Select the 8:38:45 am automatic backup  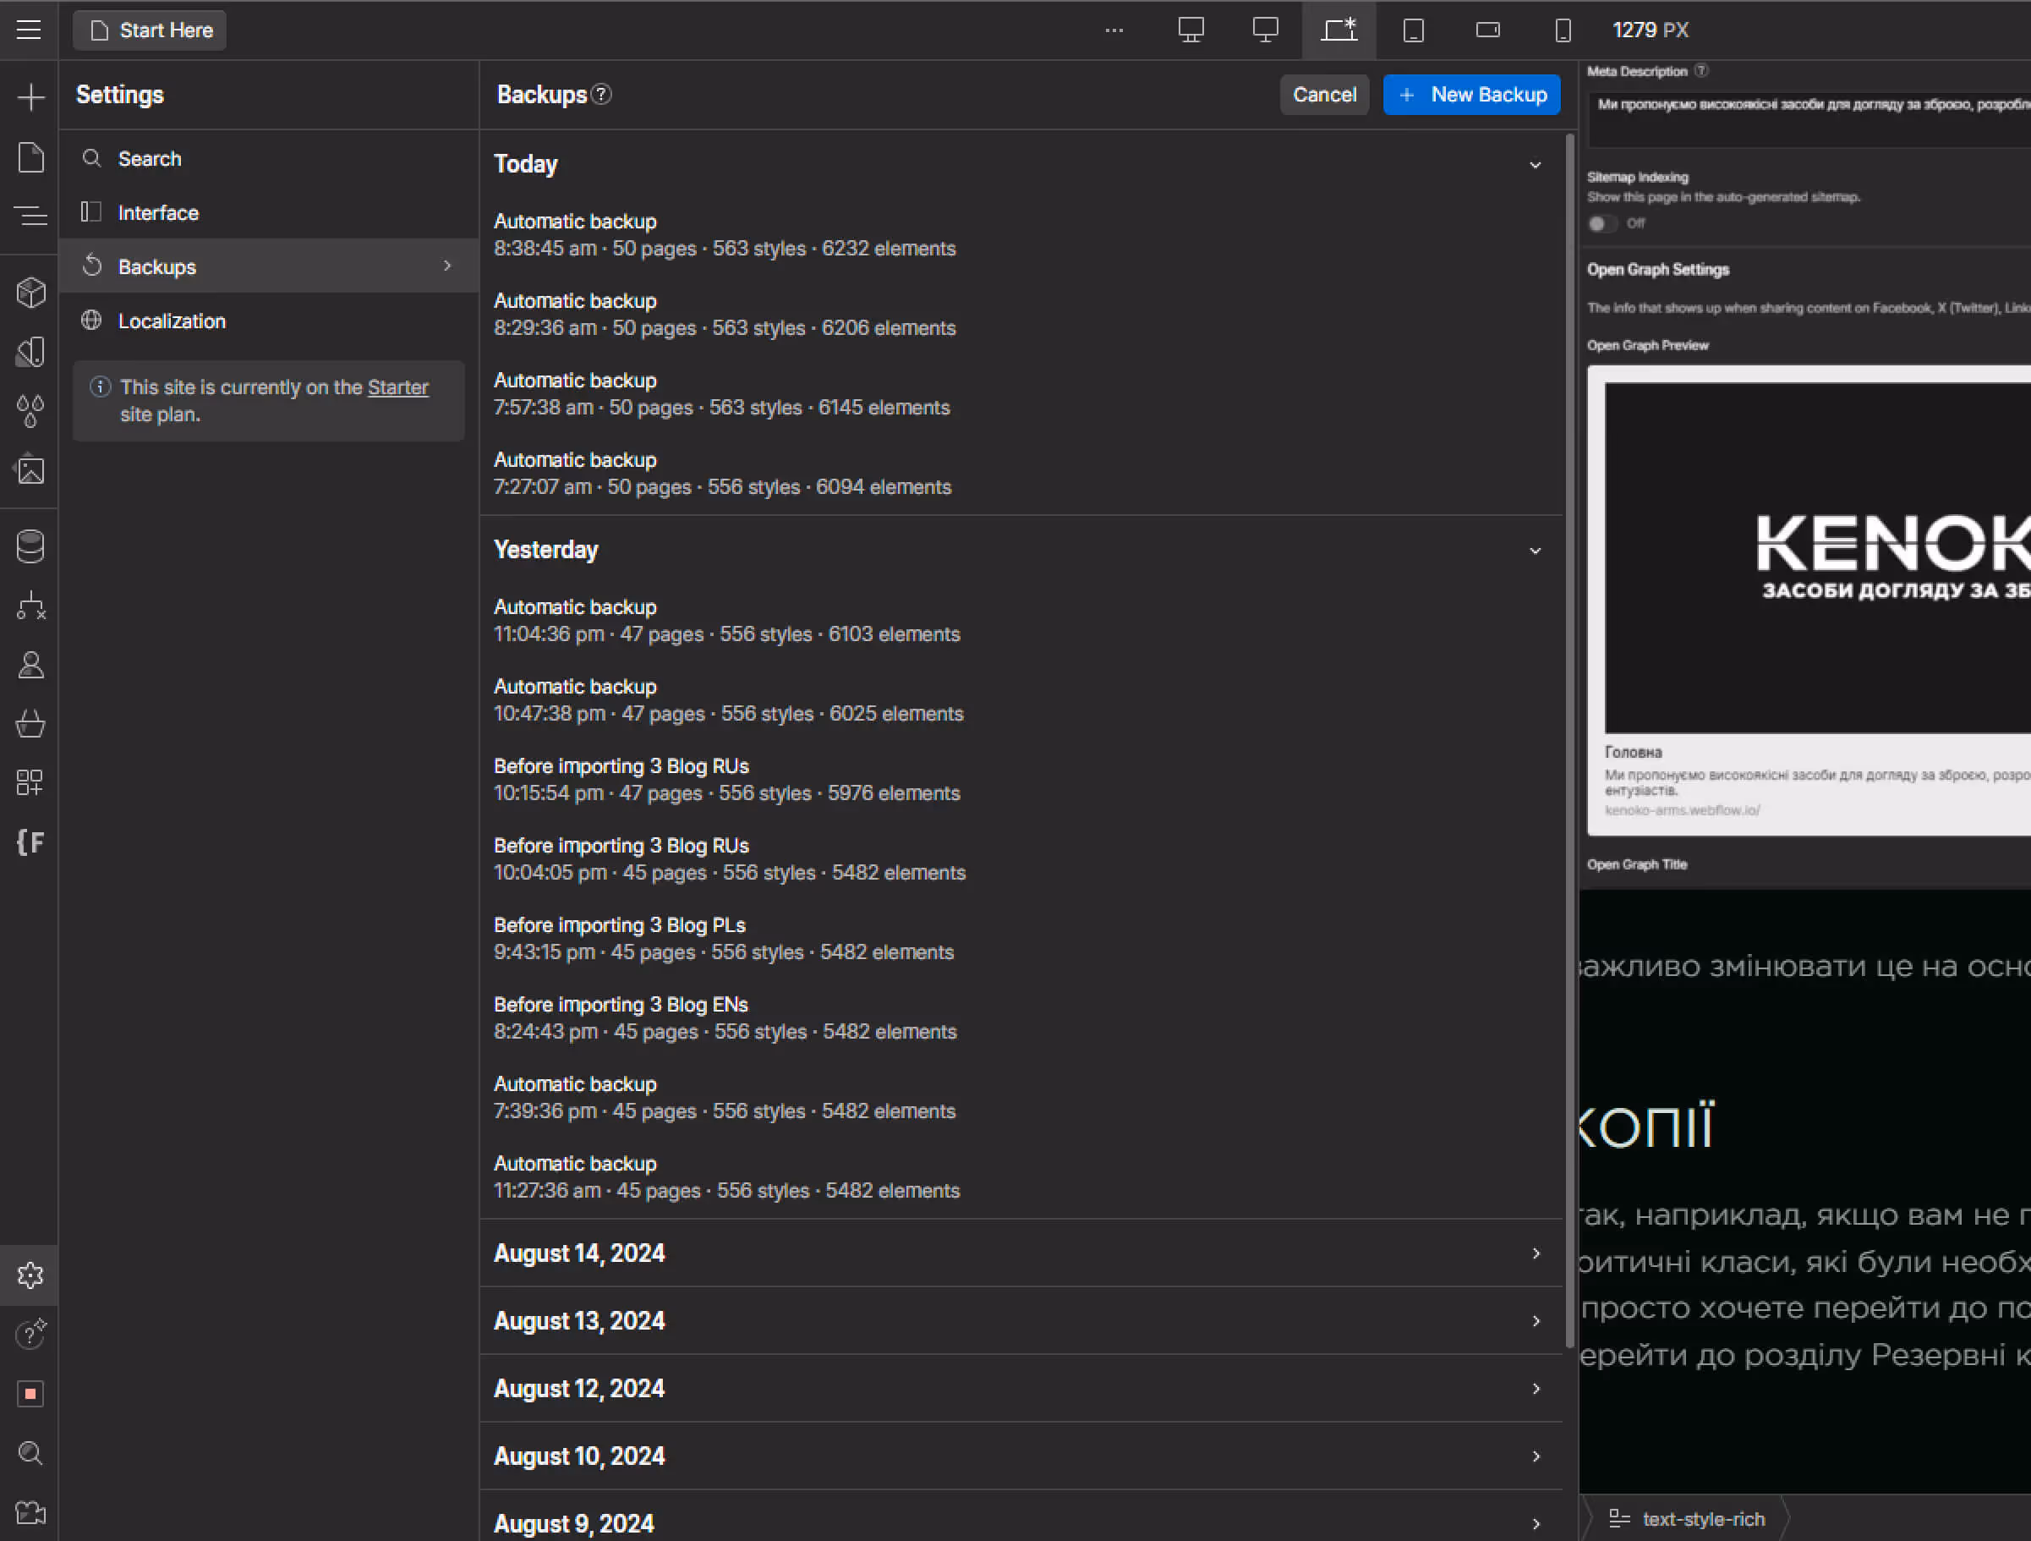[x=1021, y=235]
